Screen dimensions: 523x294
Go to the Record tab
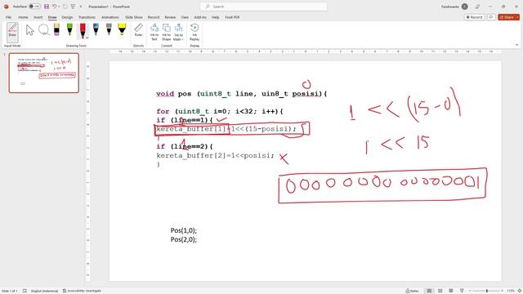pos(154,17)
